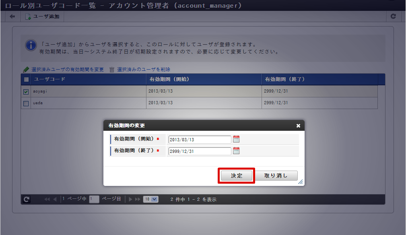This screenshot has width=406, height=235.
Task: Click the 決定 button
Action: 237,176
